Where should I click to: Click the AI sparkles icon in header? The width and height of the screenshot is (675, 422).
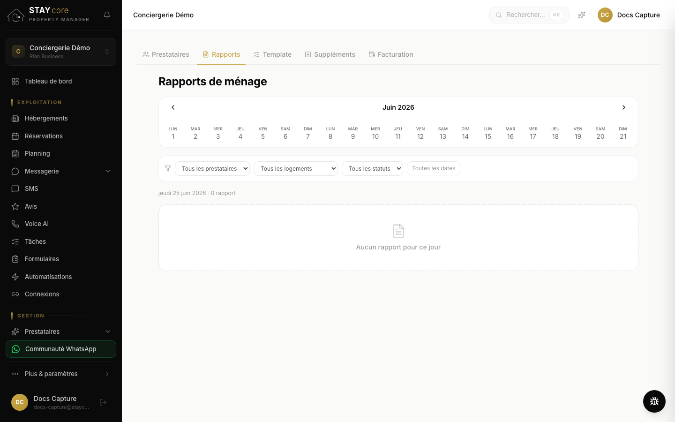582,15
